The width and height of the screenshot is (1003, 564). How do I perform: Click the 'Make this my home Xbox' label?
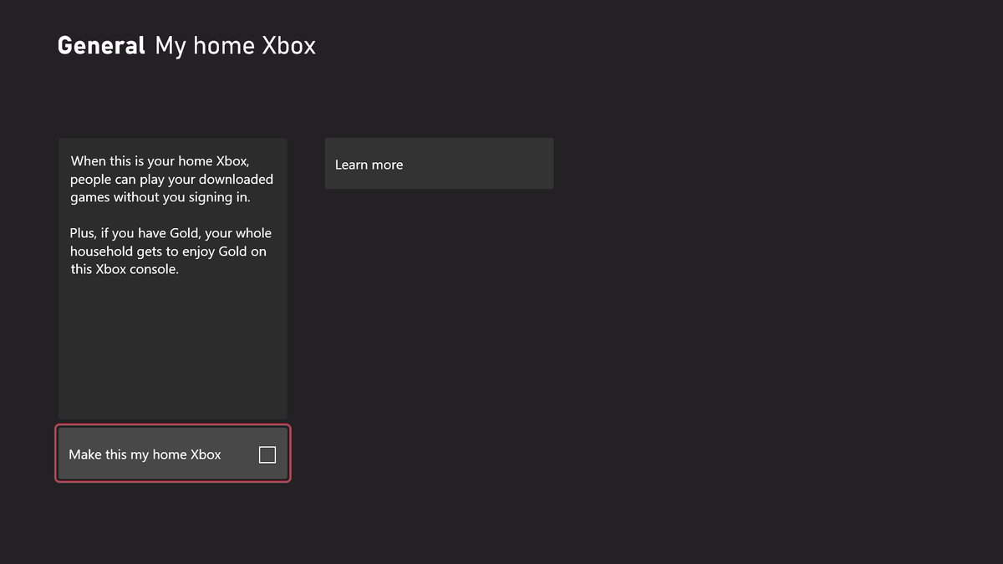point(145,454)
